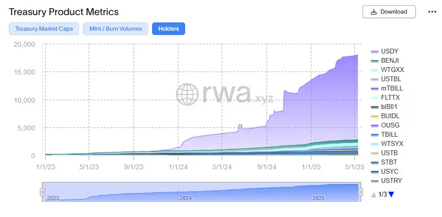Open the three-dot more options menu
Image resolution: width=442 pixels, height=217 pixels.
click(x=432, y=12)
